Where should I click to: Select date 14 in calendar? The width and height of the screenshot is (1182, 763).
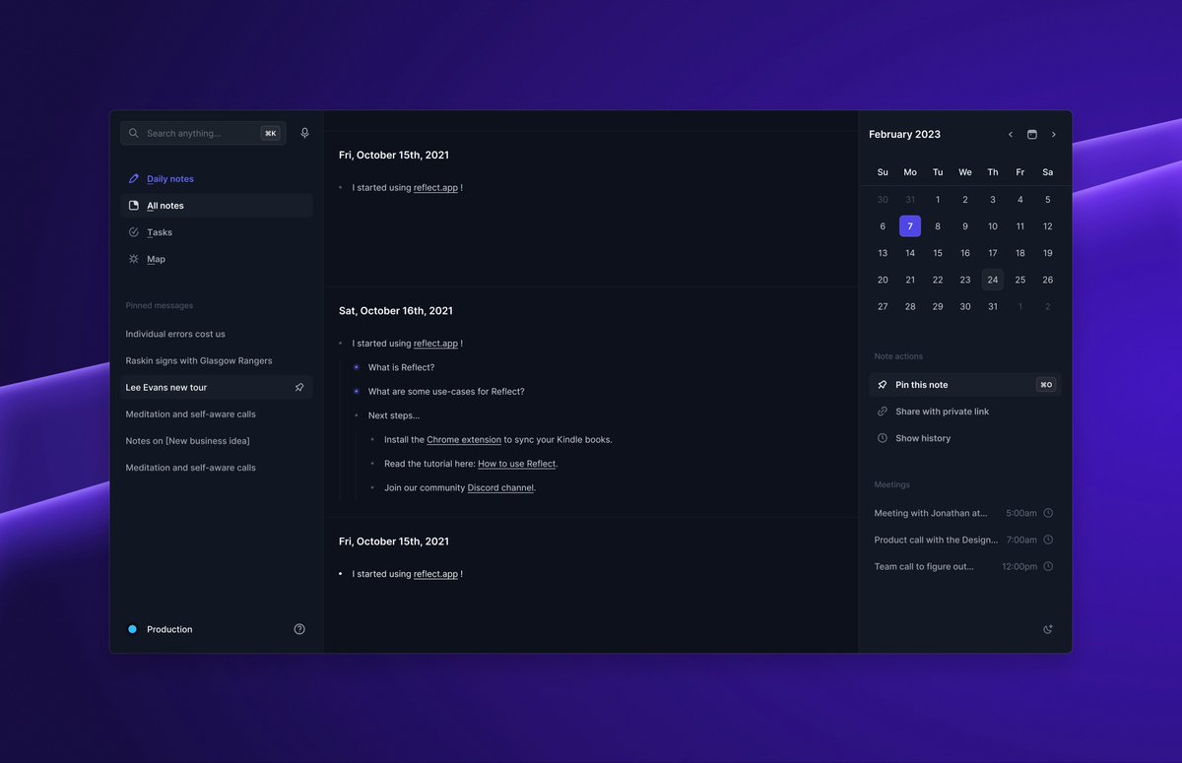point(910,253)
